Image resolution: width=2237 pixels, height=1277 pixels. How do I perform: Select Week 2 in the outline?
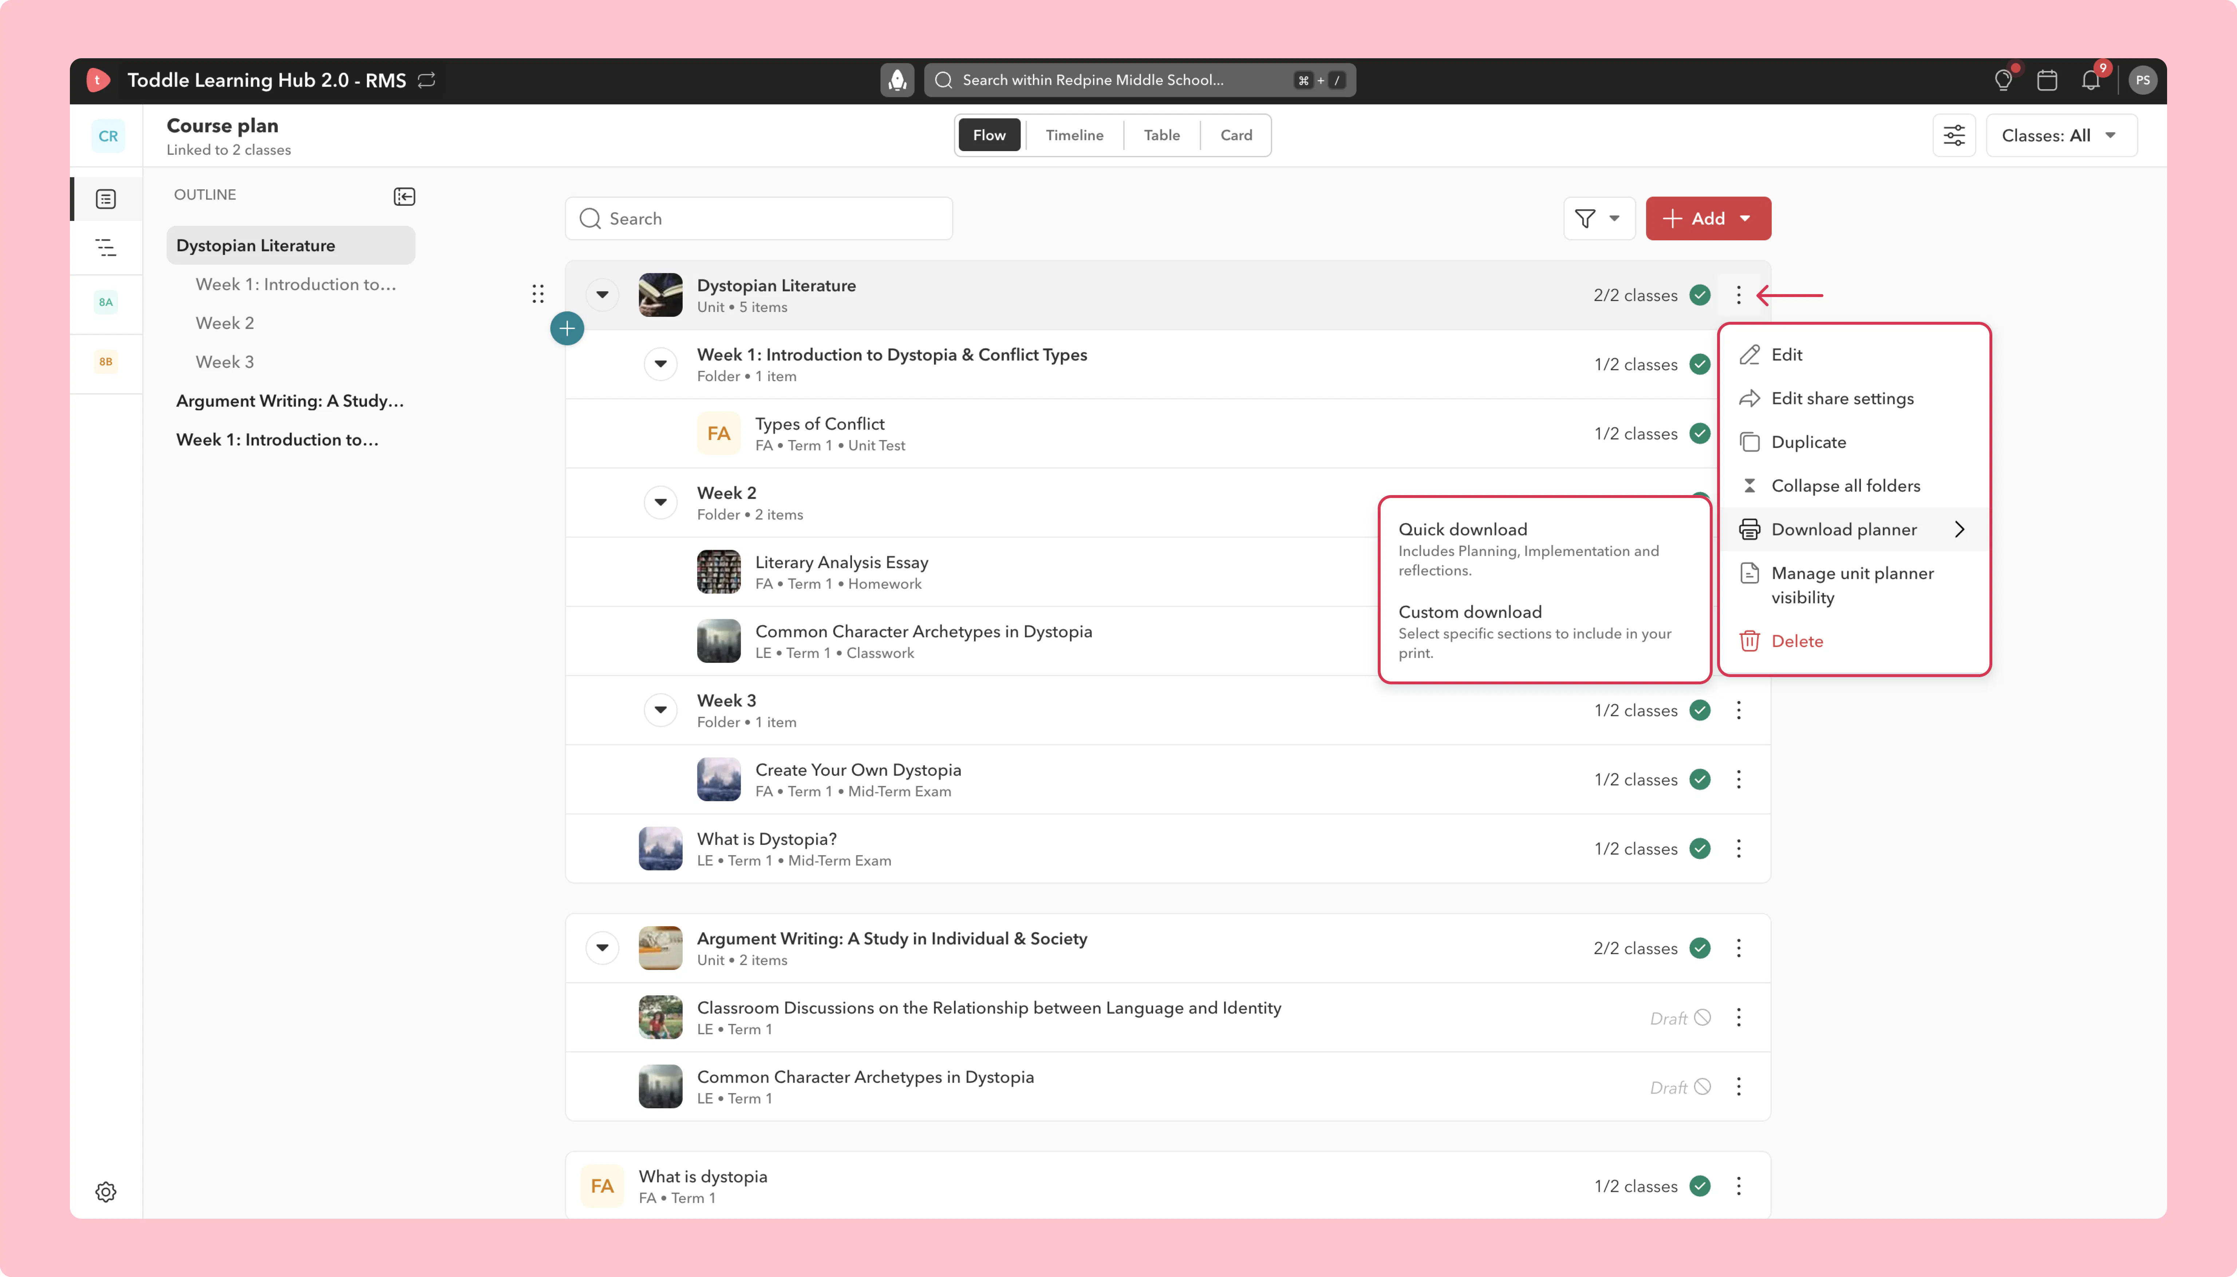[225, 323]
